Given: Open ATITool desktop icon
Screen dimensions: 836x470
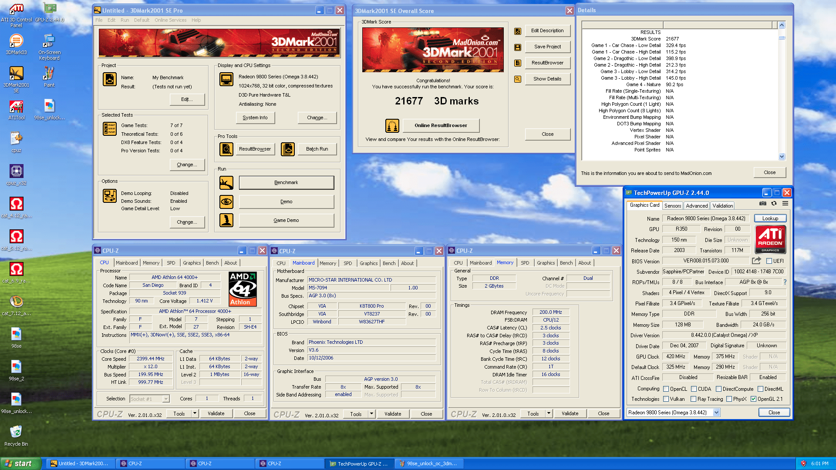Looking at the screenshot, I should pyautogui.click(x=16, y=110).
